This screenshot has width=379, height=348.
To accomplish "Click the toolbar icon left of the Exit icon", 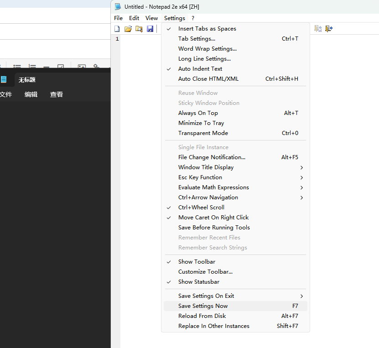I will 318,29.
